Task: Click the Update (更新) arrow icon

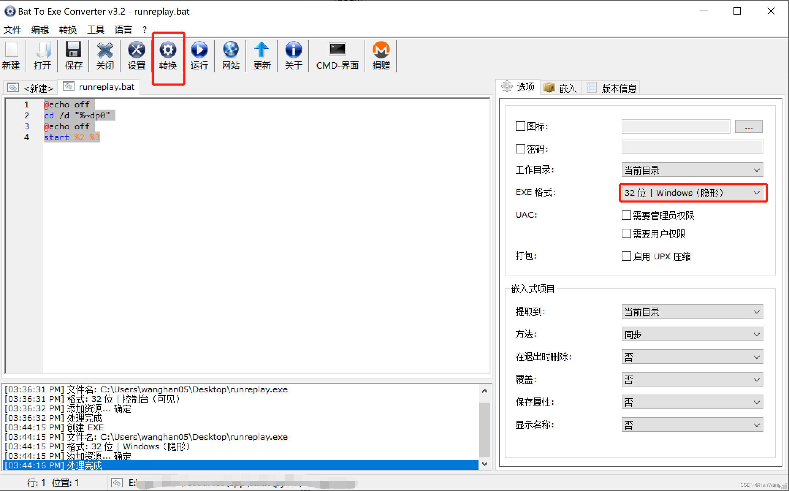Action: pos(262,50)
